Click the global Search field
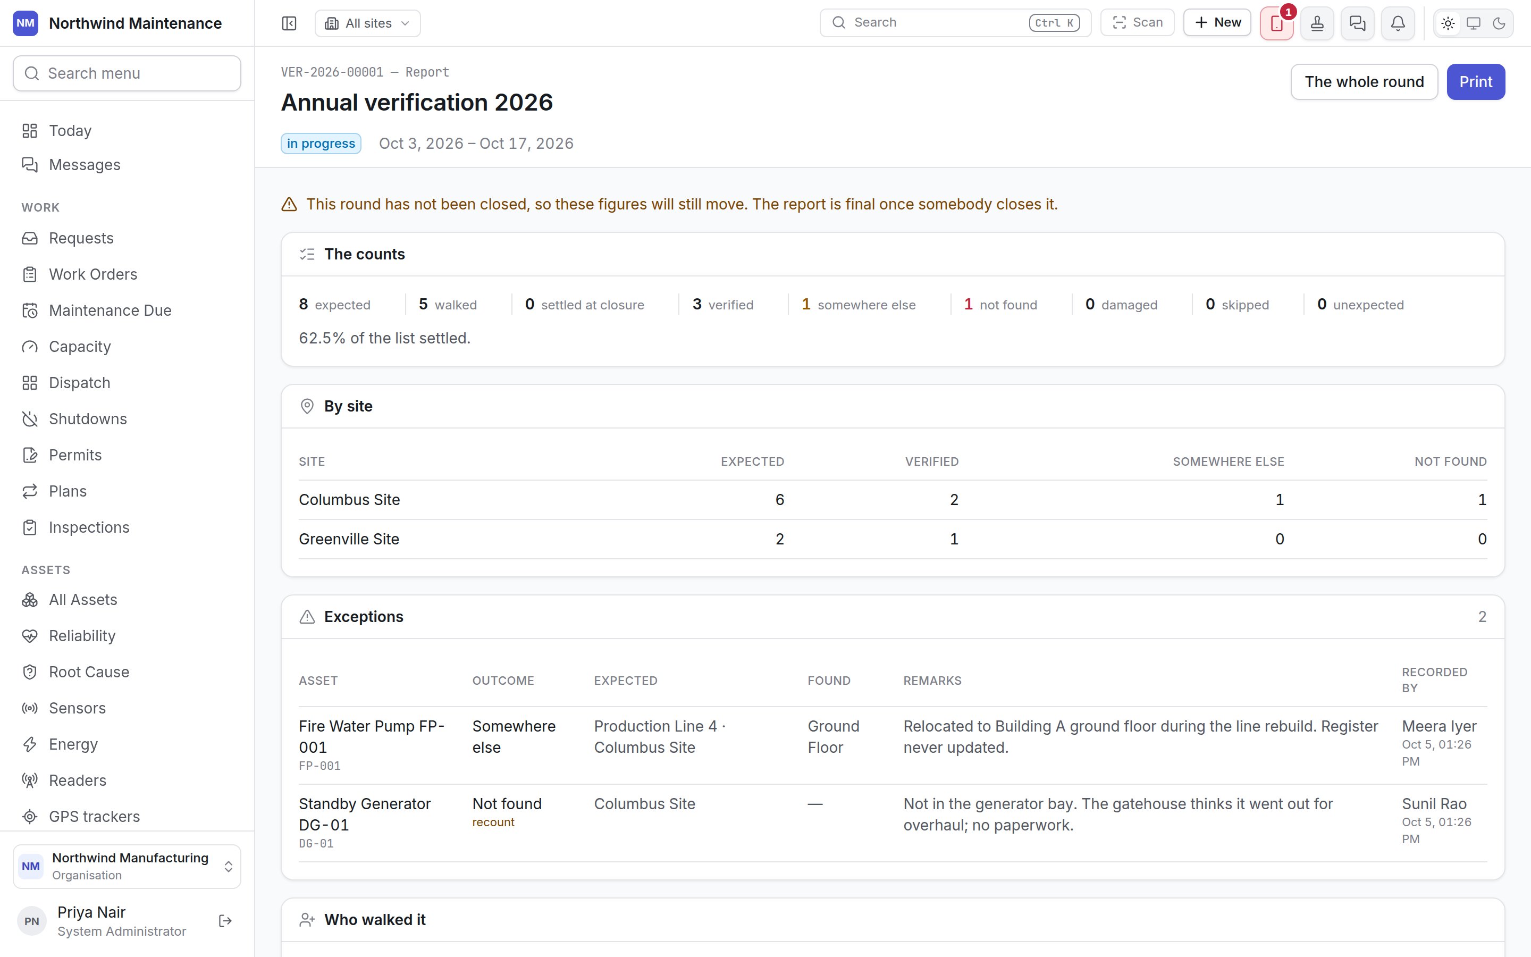 (955, 23)
